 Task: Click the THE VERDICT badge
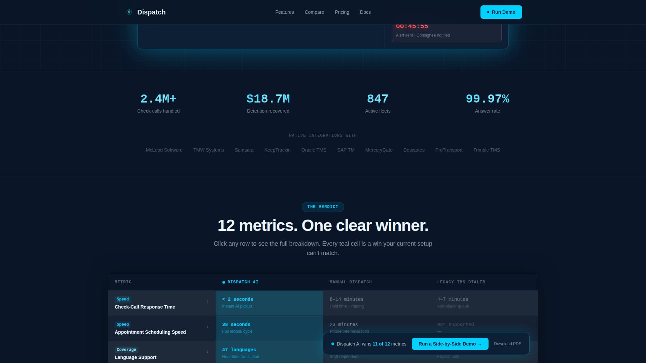(323, 207)
